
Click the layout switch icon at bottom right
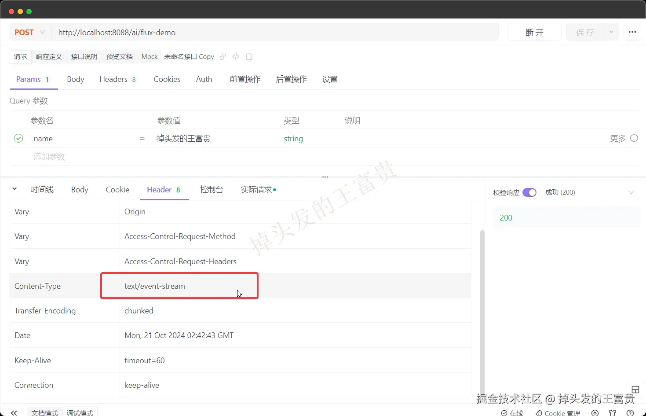[635, 390]
